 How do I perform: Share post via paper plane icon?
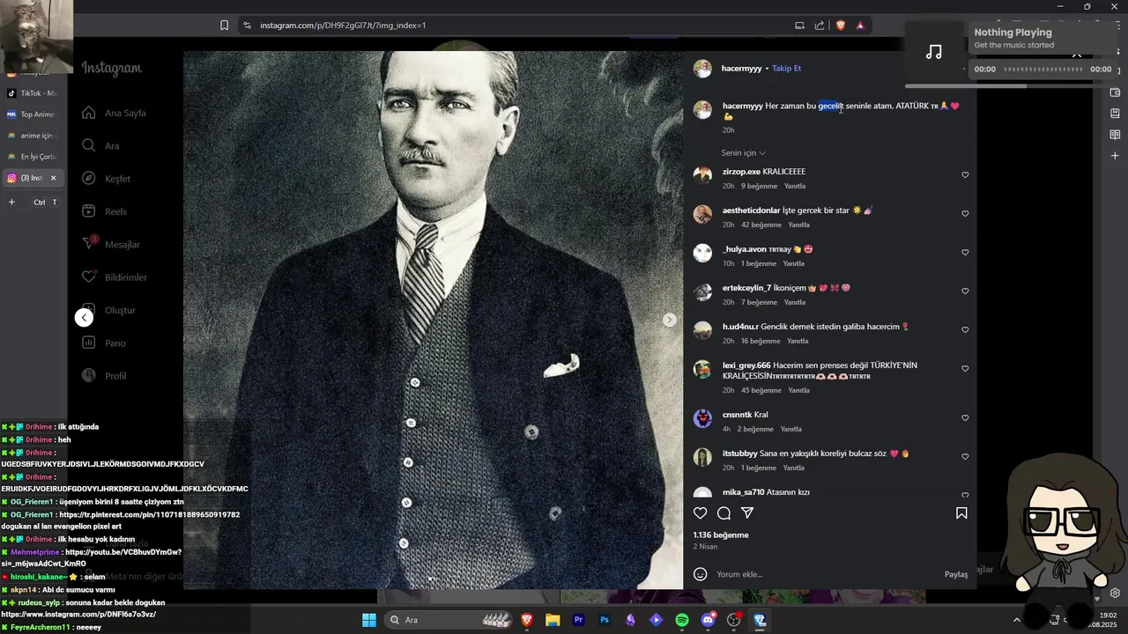point(747,512)
